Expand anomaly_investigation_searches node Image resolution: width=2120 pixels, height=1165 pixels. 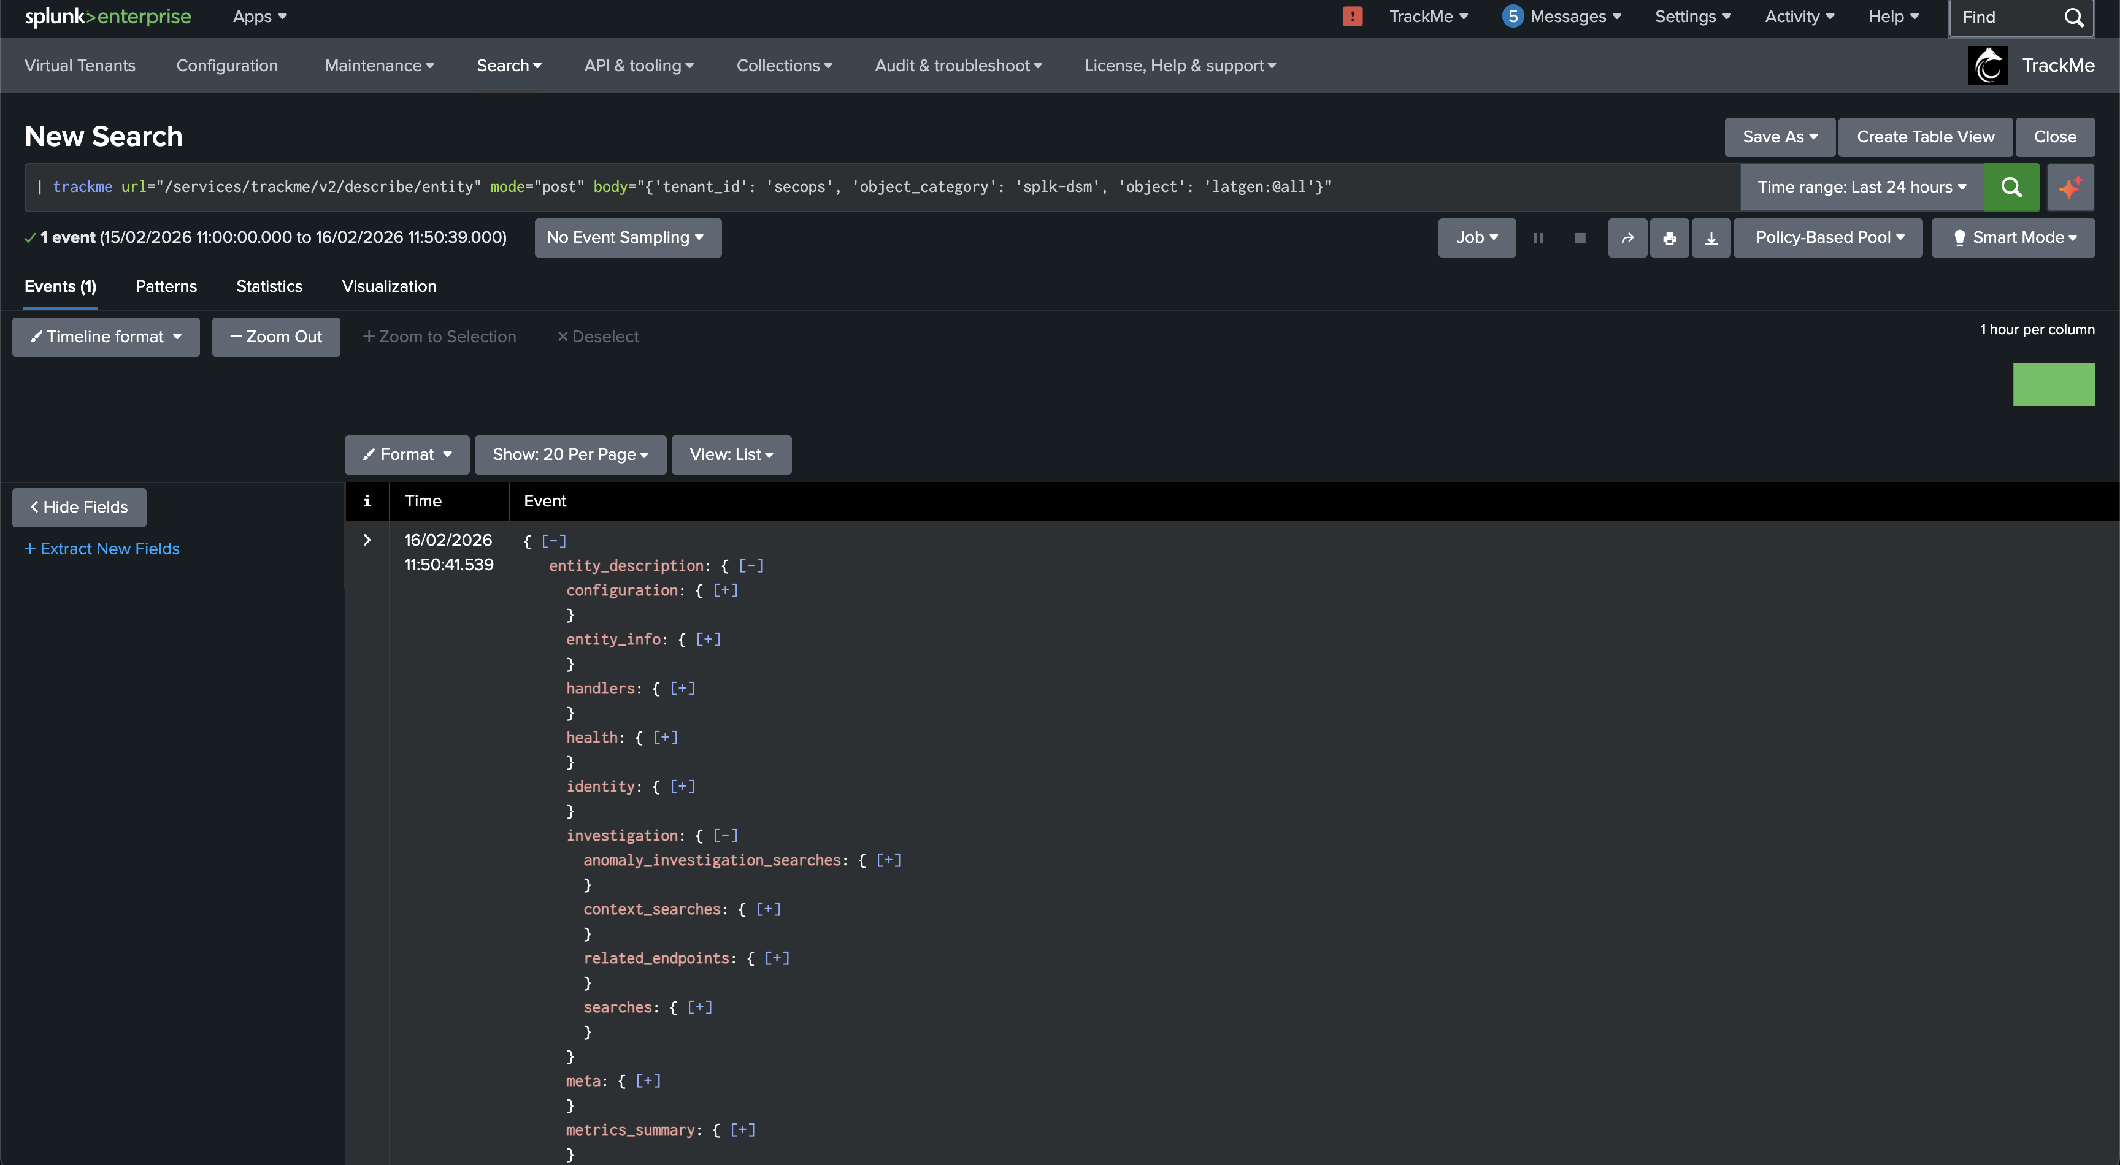coord(889,861)
